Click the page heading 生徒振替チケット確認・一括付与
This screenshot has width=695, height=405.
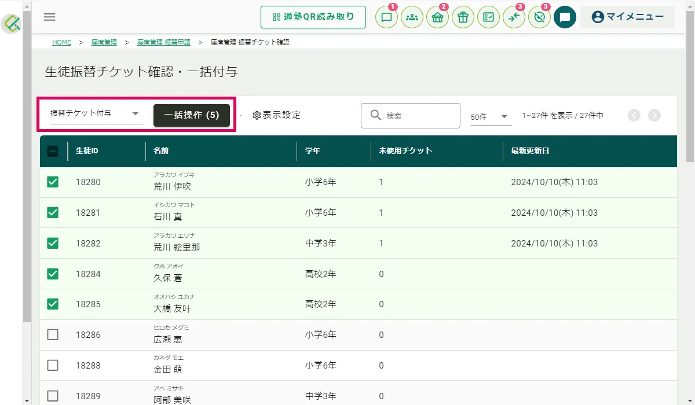(141, 72)
